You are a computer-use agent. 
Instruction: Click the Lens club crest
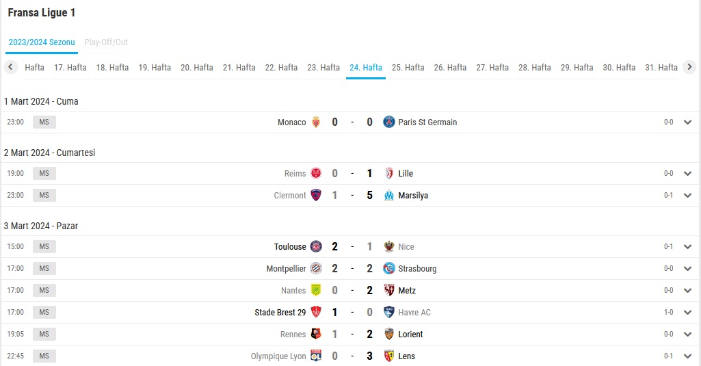click(389, 356)
